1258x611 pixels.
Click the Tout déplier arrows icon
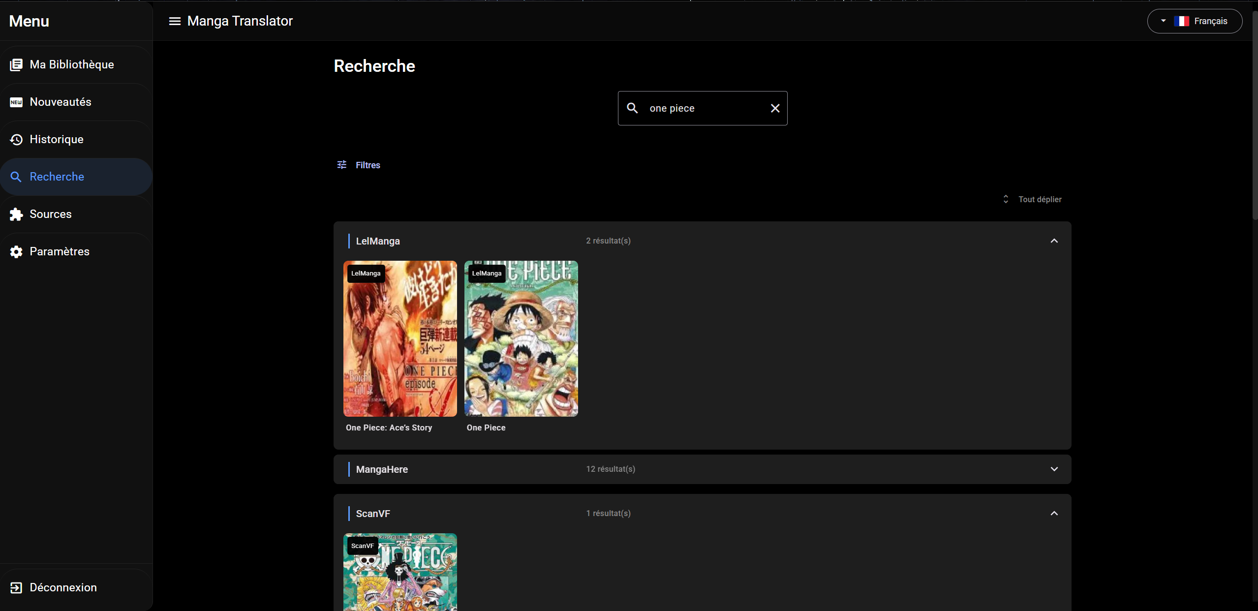(1006, 199)
